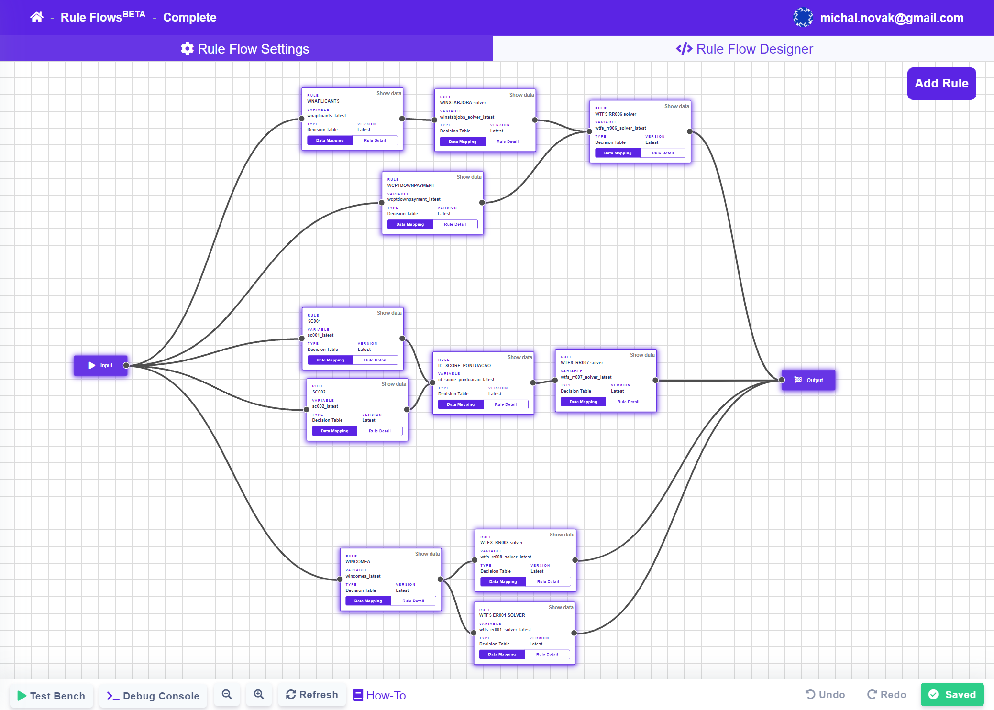This screenshot has height=710, width=994.
Task: Click the zoom out magnifier icon
Action: coord(227,694)
